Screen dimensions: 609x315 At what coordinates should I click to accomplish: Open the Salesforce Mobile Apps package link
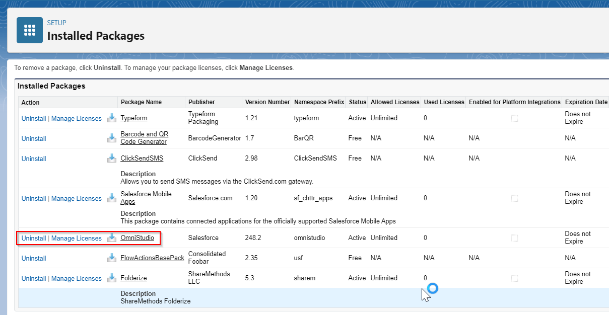[146, 197]
